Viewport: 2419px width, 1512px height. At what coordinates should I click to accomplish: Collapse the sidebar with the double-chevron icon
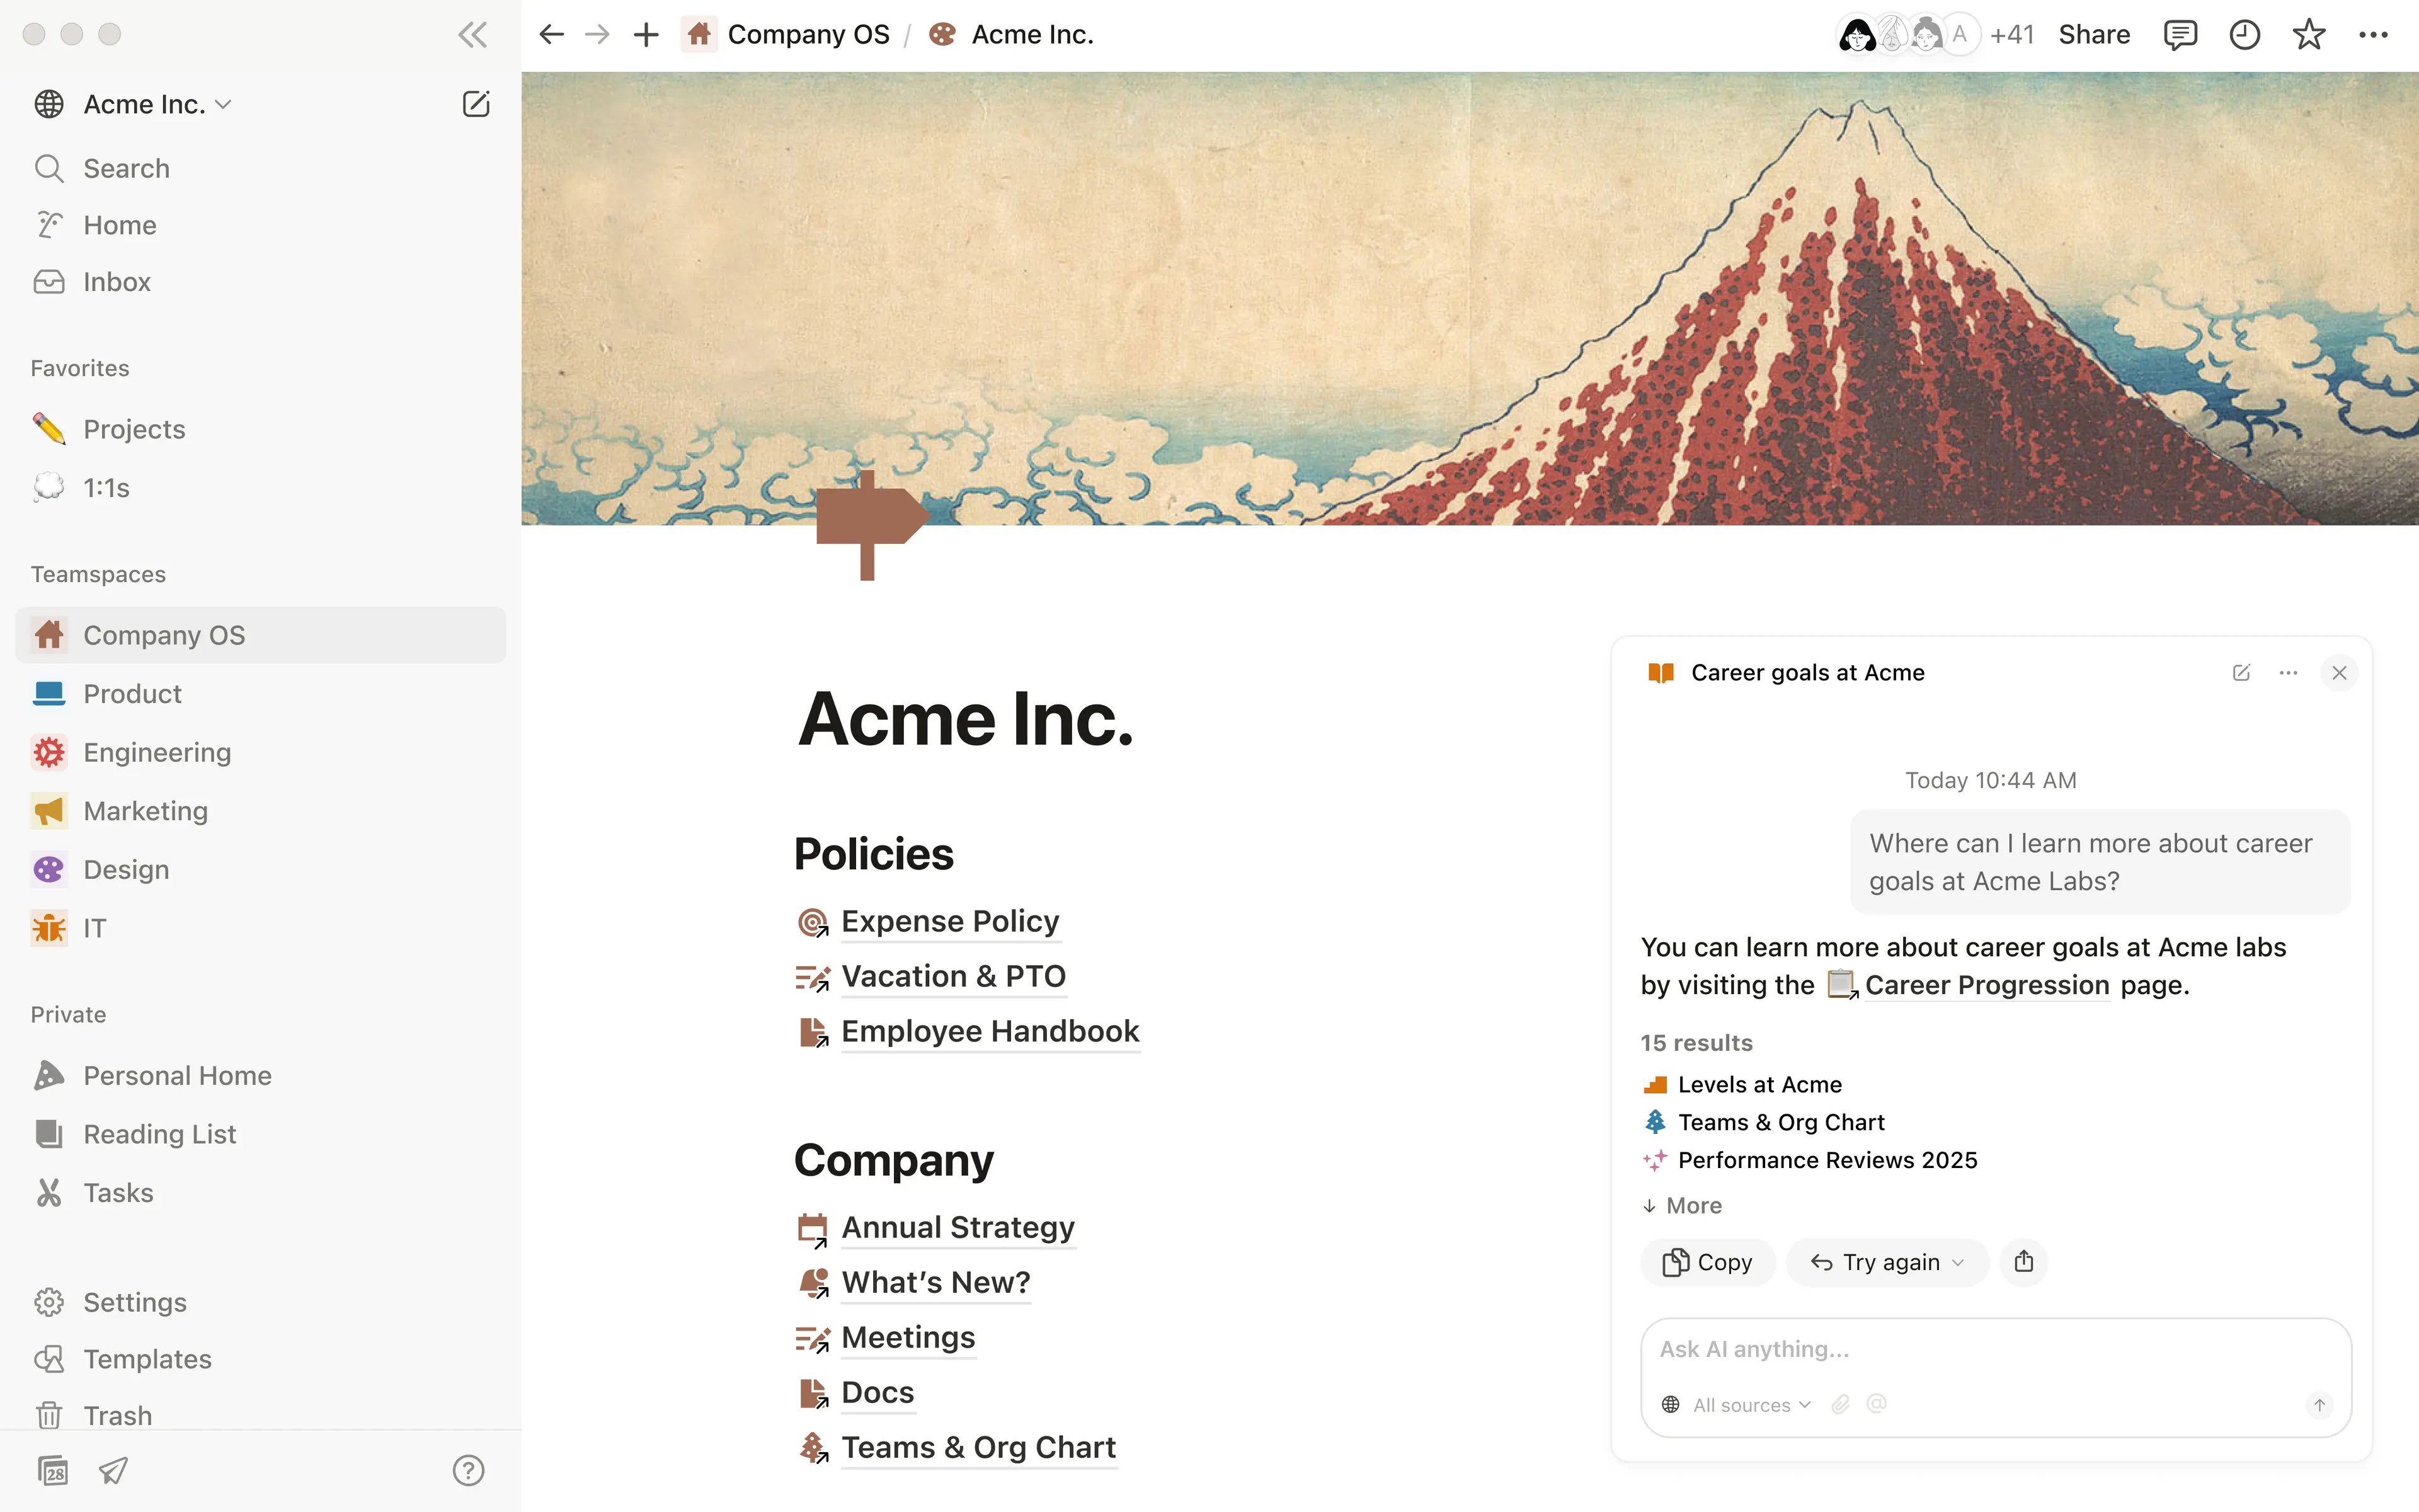[x=472, y=34]
